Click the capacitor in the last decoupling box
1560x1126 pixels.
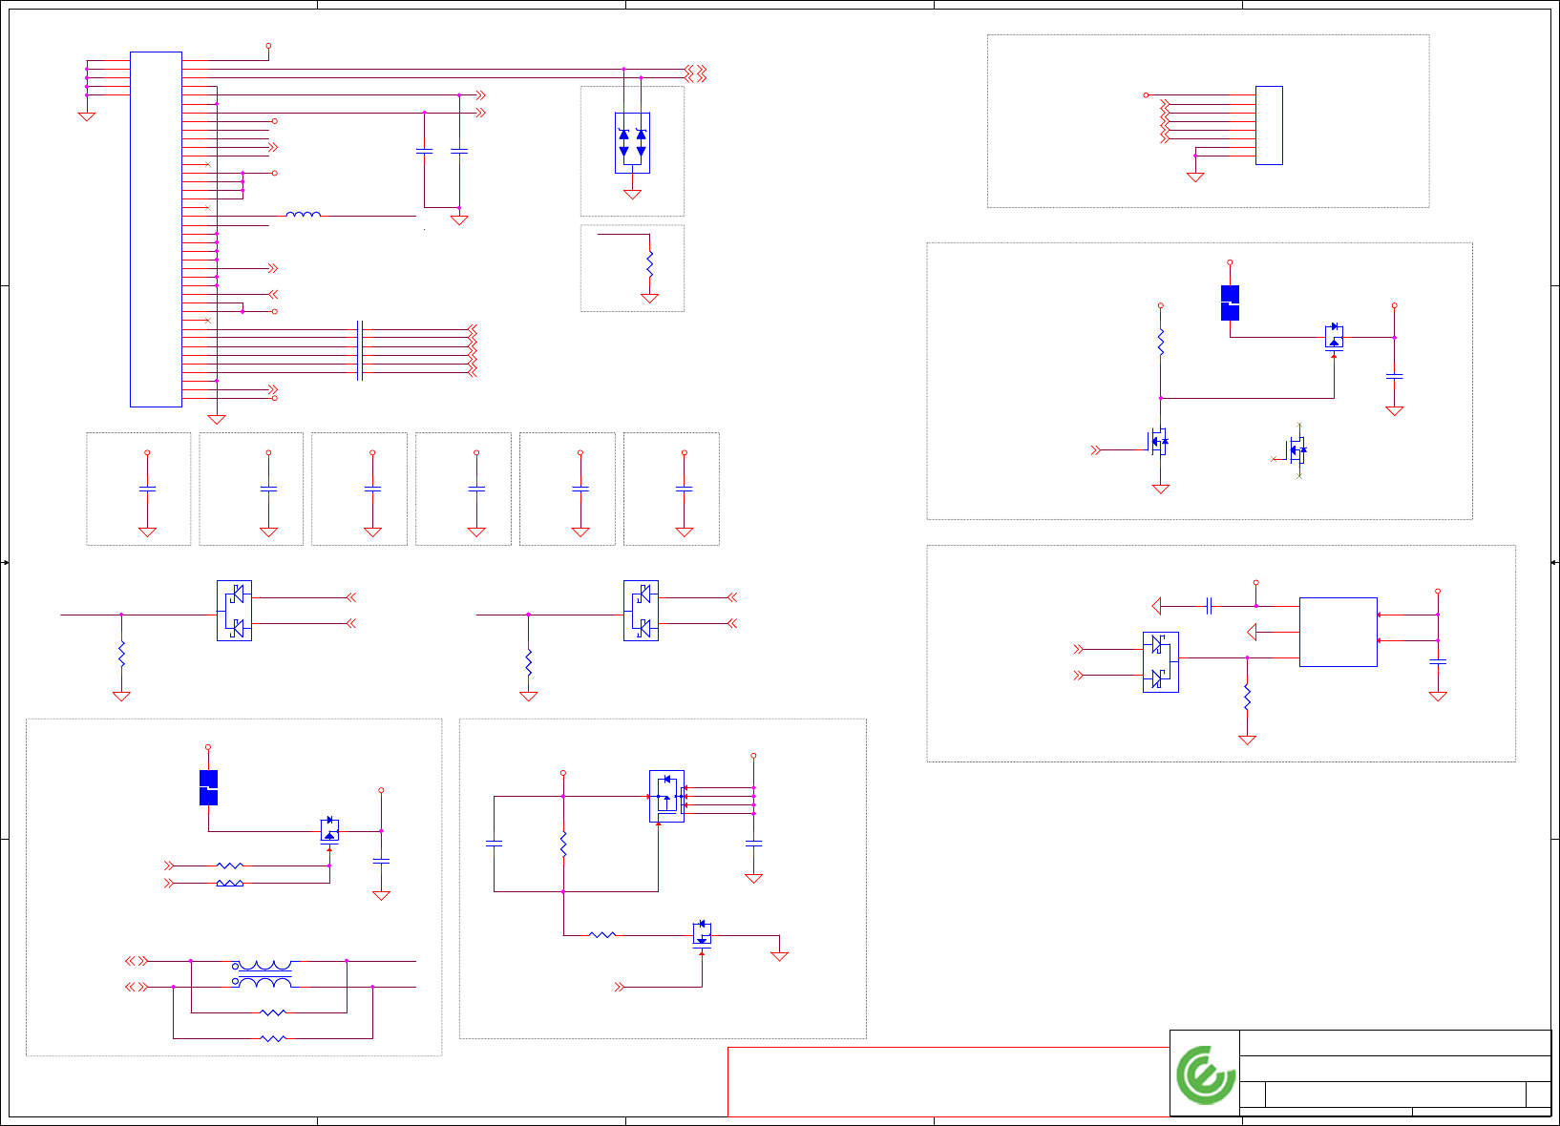685,489
